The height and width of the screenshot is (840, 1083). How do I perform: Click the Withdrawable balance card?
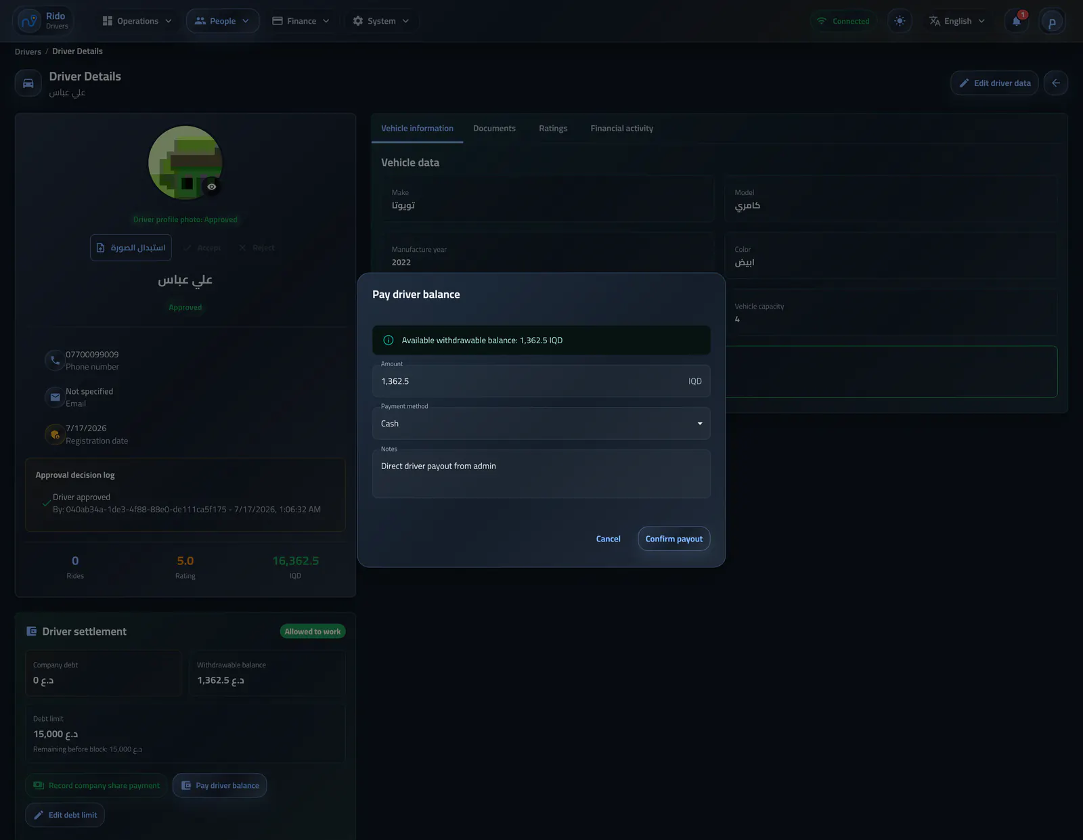[x=267, y=673]
